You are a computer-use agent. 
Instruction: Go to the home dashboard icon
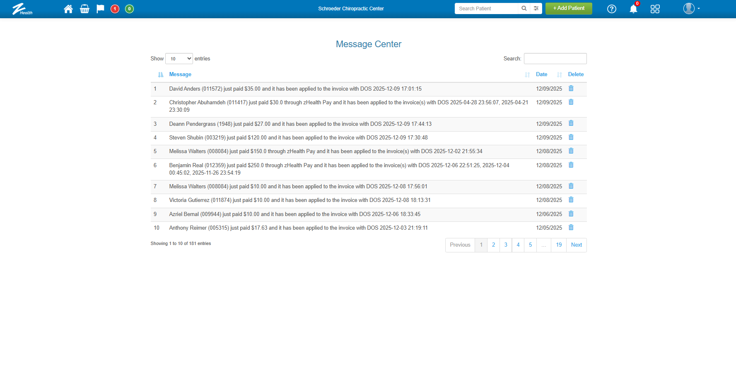point(68,9)
